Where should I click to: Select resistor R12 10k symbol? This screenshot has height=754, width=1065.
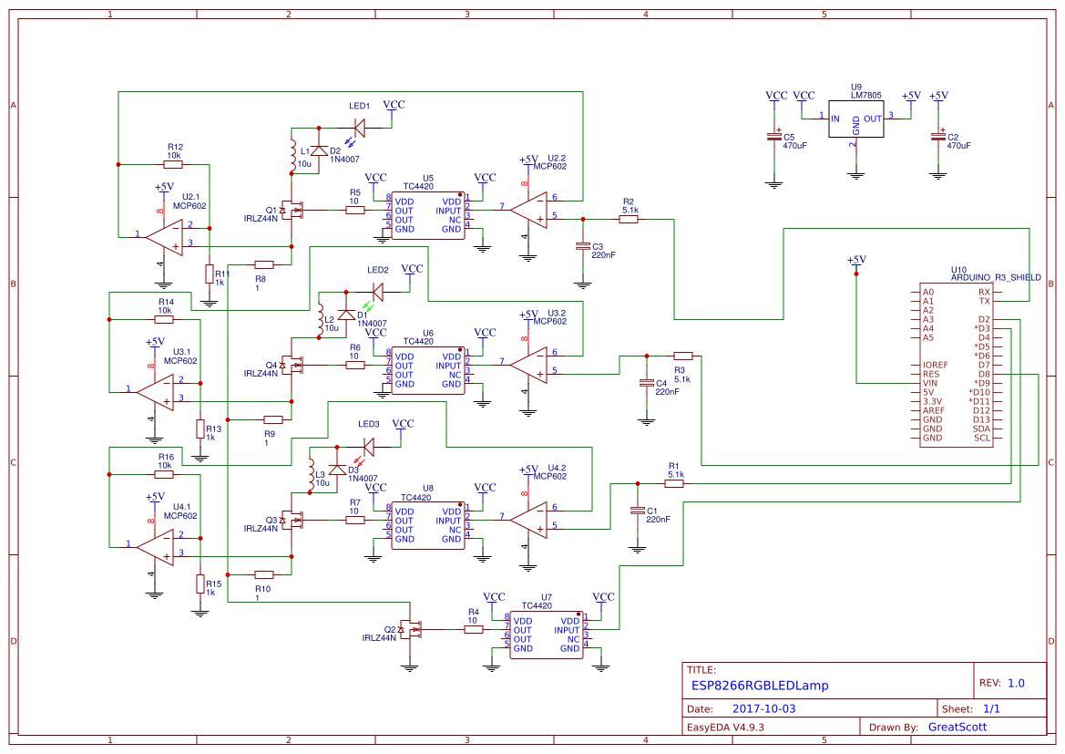[x=174, y=164]
